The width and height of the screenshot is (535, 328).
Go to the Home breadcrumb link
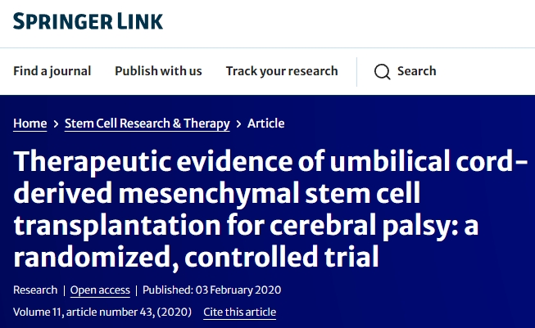pyautogui.click(x=29, y=124)
